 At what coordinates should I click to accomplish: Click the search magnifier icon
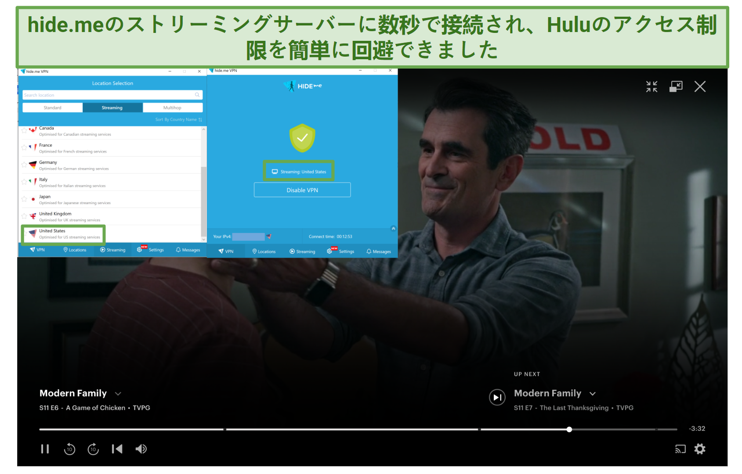click(197, 95)
